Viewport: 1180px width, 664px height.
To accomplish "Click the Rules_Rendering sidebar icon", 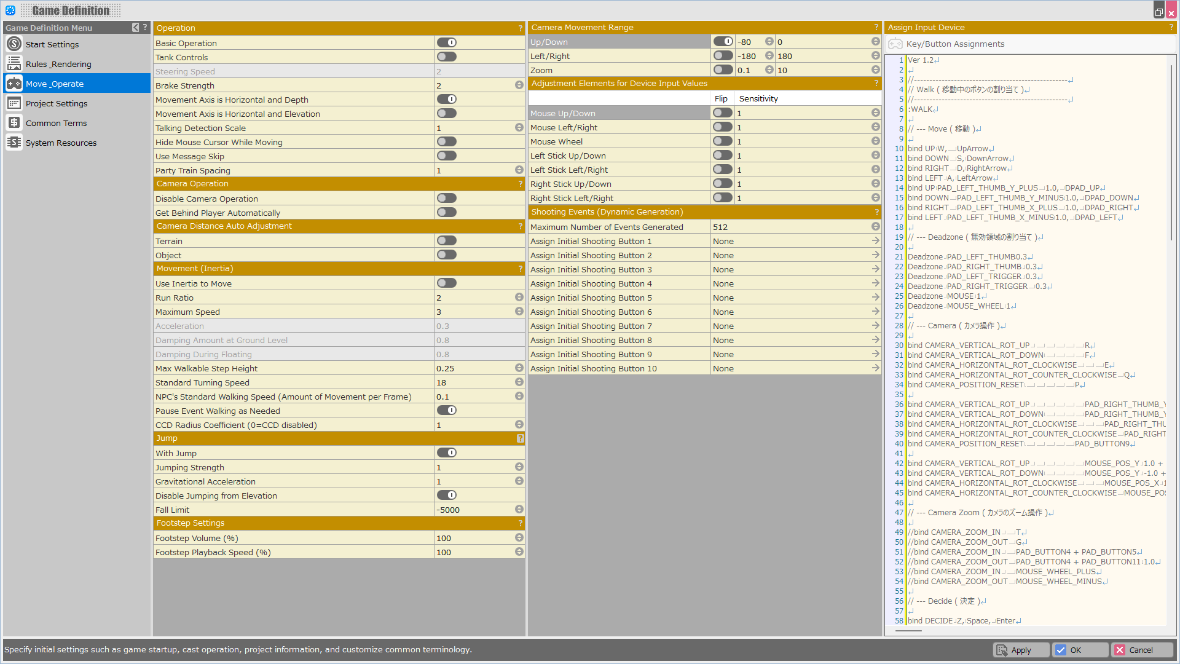I will tap(14, 64).
